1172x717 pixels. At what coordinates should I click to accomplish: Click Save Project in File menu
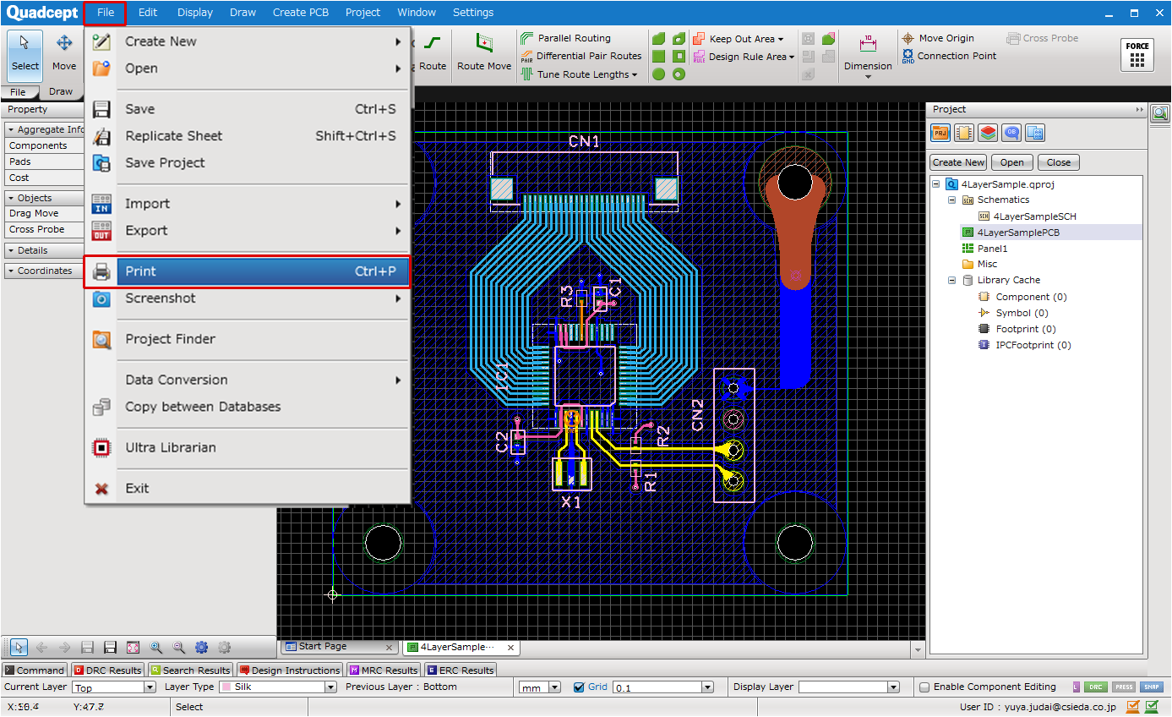(247, 162)
